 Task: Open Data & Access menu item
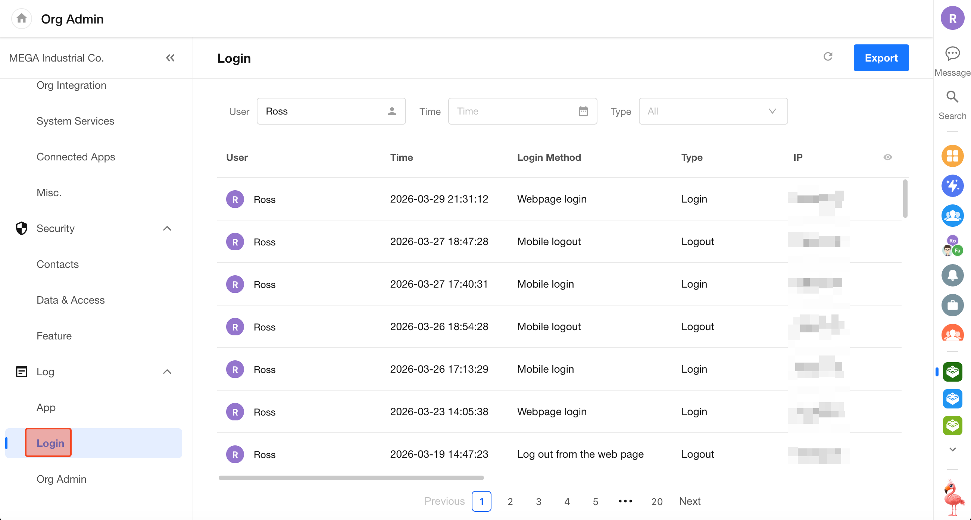tap(71, 300)
